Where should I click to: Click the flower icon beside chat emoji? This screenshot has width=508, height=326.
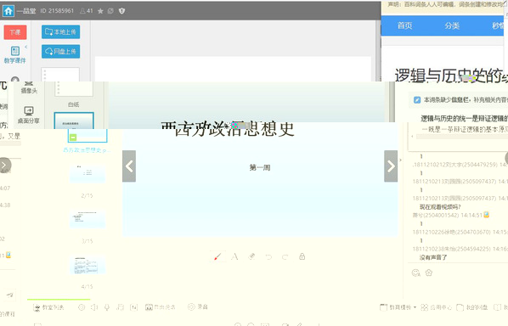[429, 273]
